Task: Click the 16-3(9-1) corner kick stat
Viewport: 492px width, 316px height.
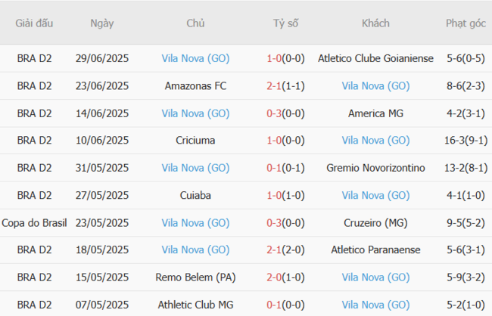Action: point(466,141)
